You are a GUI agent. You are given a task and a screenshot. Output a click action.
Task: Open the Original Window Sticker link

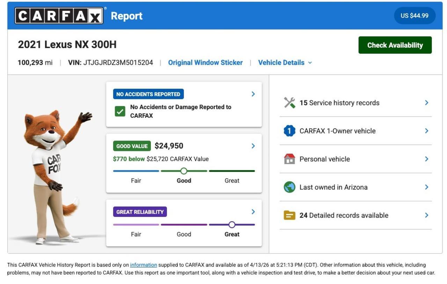[x=205, y=62]
